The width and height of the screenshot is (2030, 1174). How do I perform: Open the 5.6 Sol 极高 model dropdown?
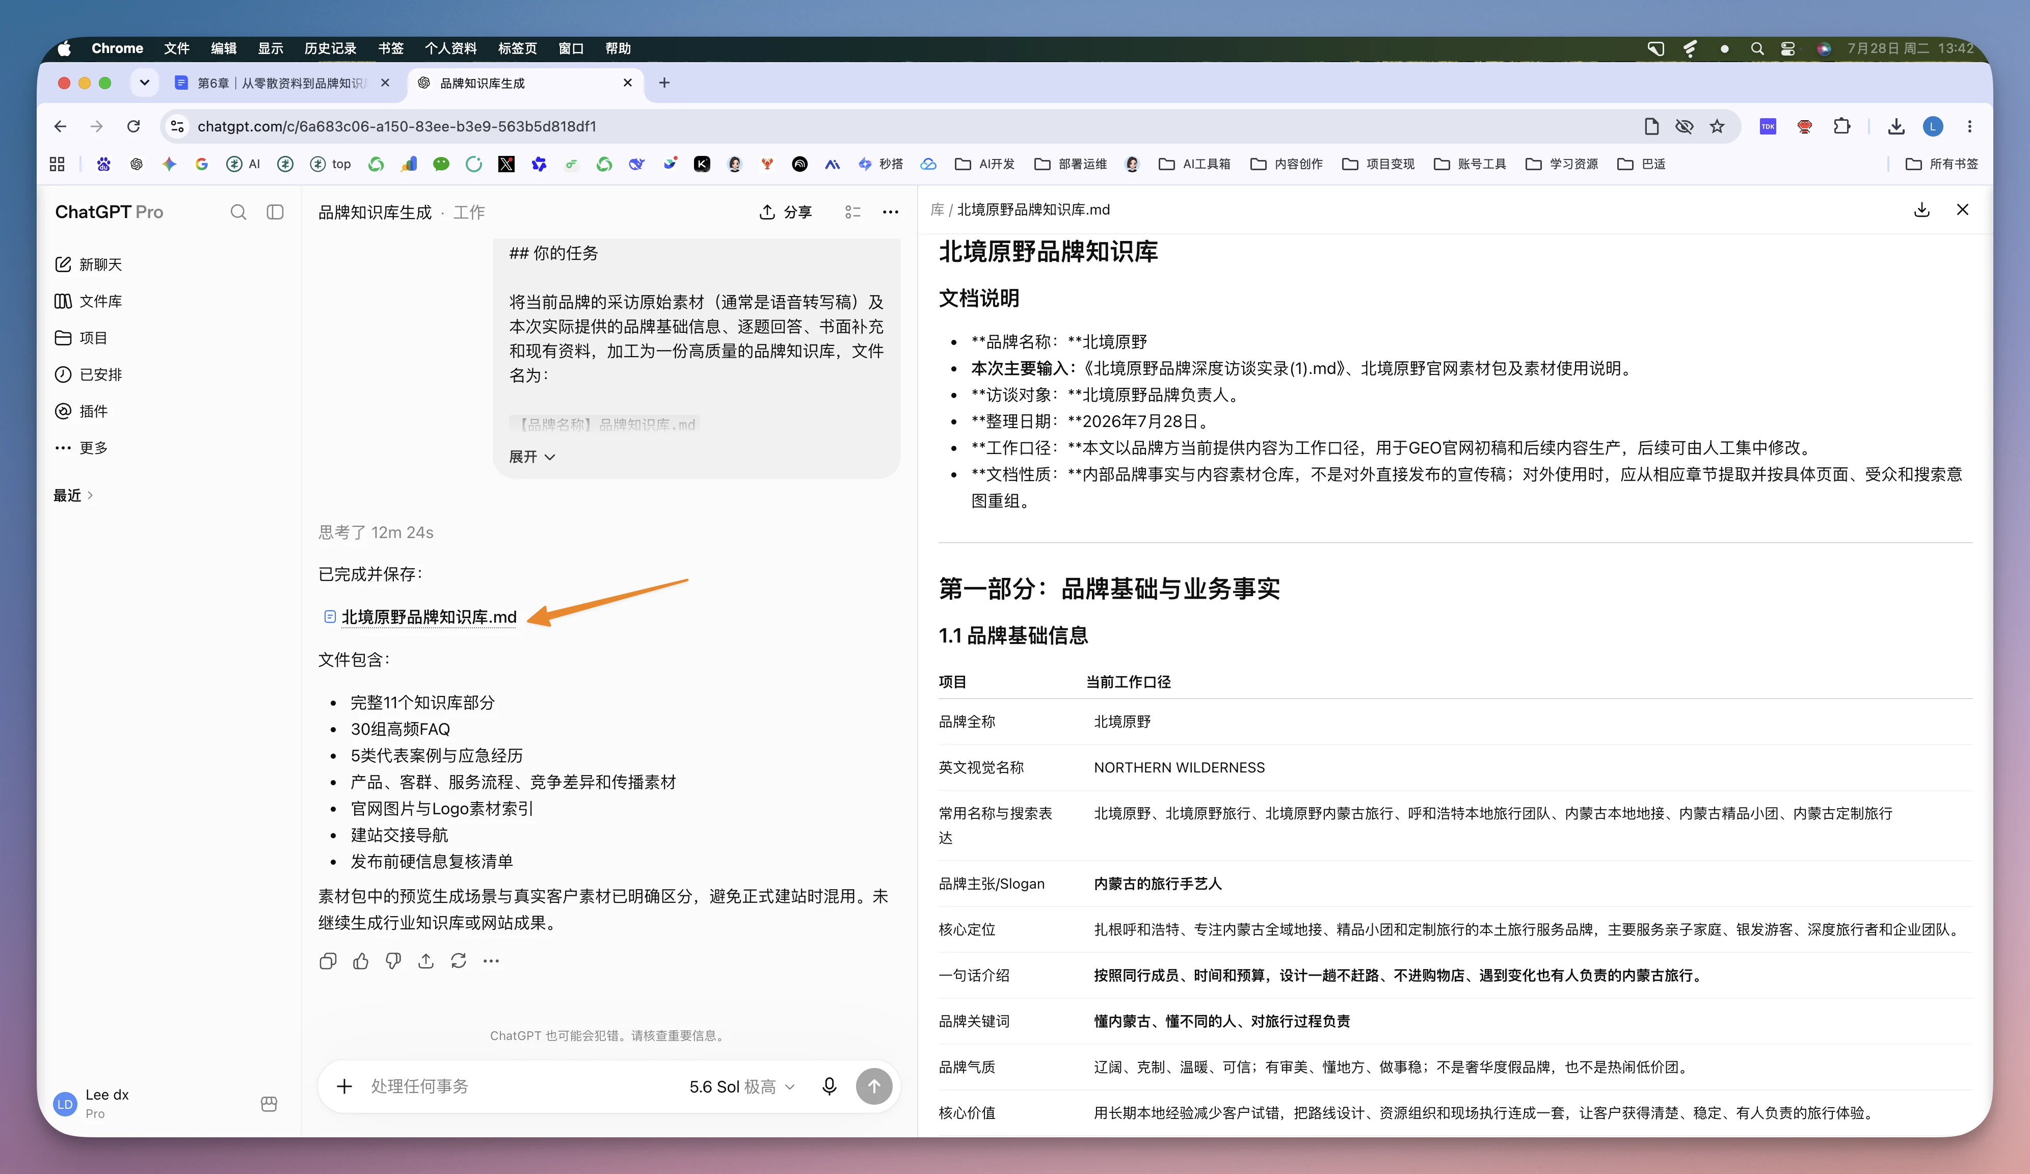coord(742,1087)
